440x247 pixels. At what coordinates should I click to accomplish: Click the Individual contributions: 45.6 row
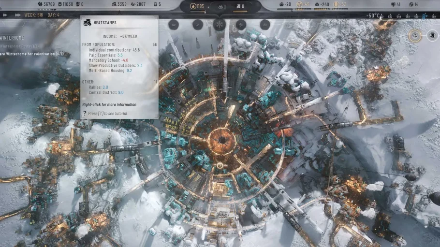coord(114,50)
